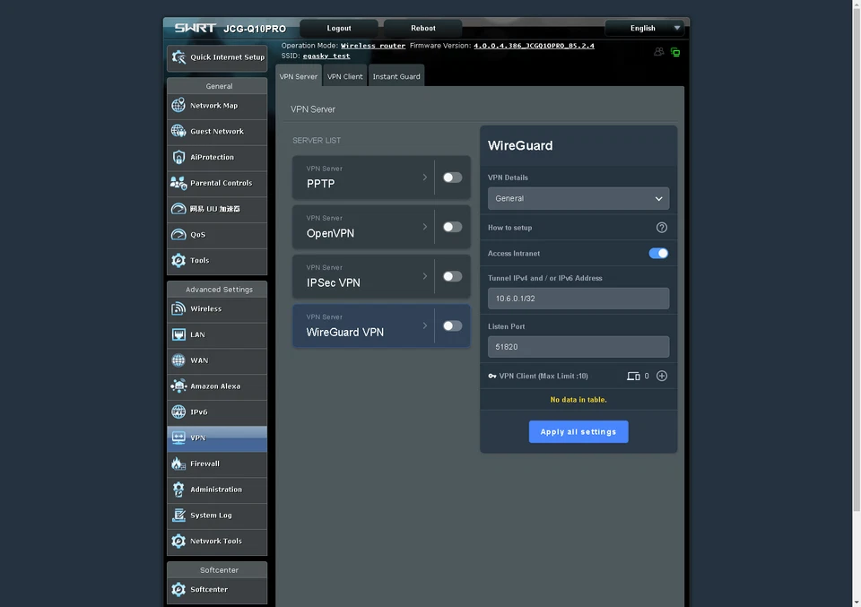The image size is (861, 607).
Task: Toggle Access Intranet off
Action: click(658, 254)
